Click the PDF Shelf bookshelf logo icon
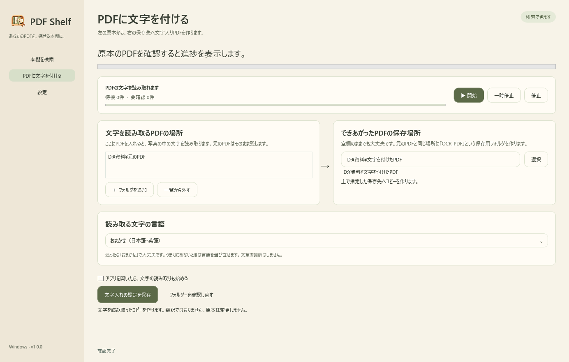Image resolution: width=569 pixels, height=362 pixels. [19, 21]
